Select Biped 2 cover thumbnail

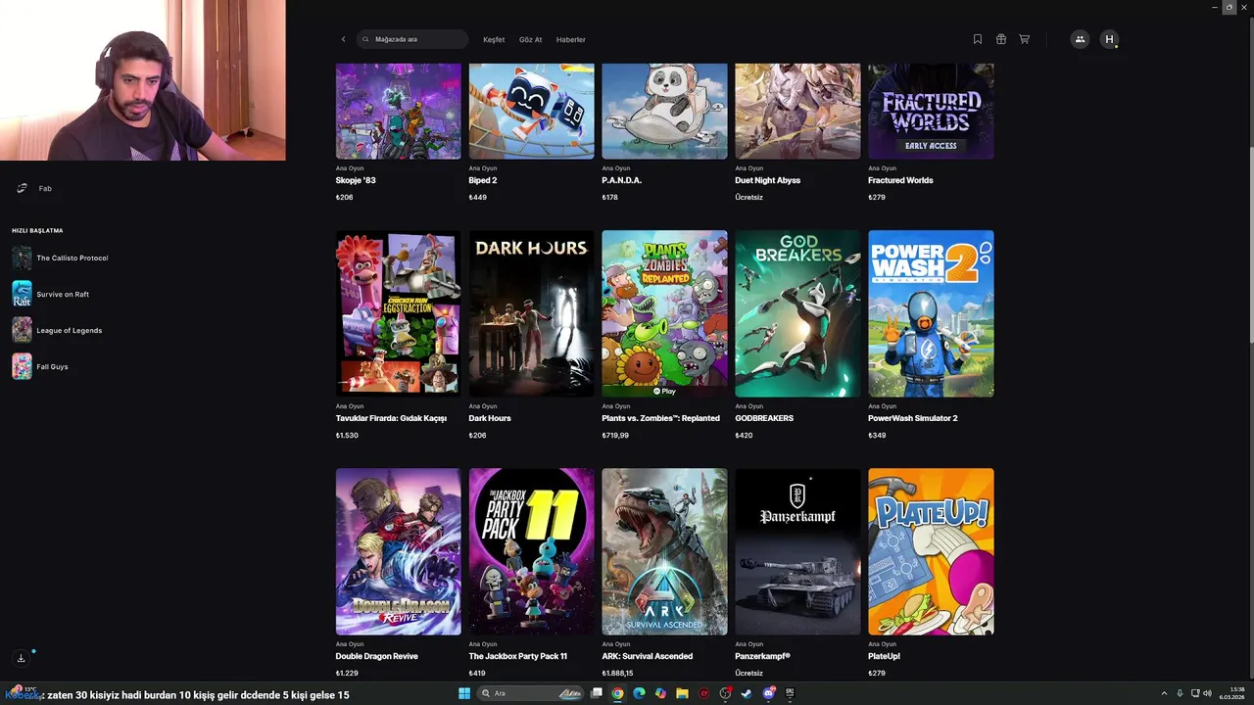[532, 111]
